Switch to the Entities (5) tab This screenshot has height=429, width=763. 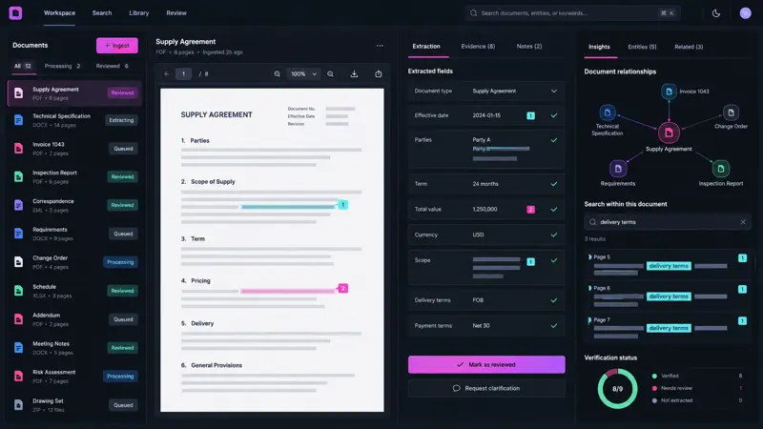(642, 47)
